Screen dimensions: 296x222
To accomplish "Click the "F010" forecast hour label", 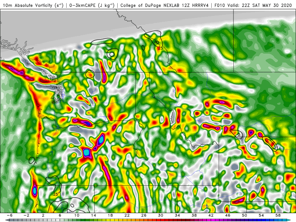I will coord(220,5).
